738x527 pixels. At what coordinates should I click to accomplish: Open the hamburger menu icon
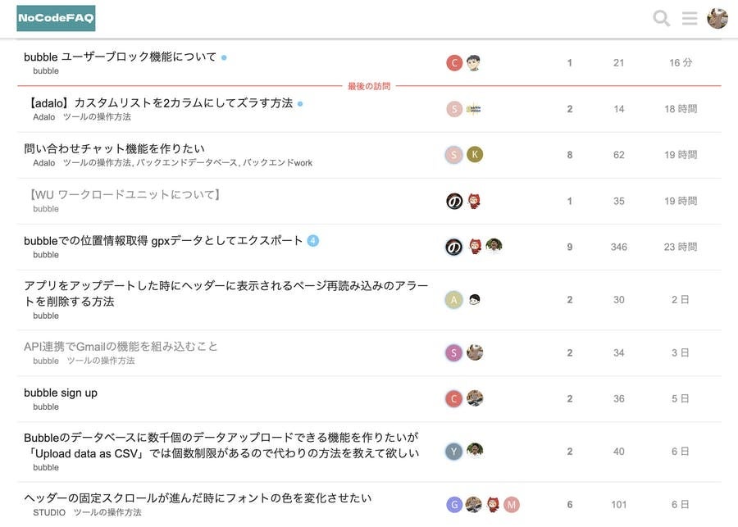point(690,18)
